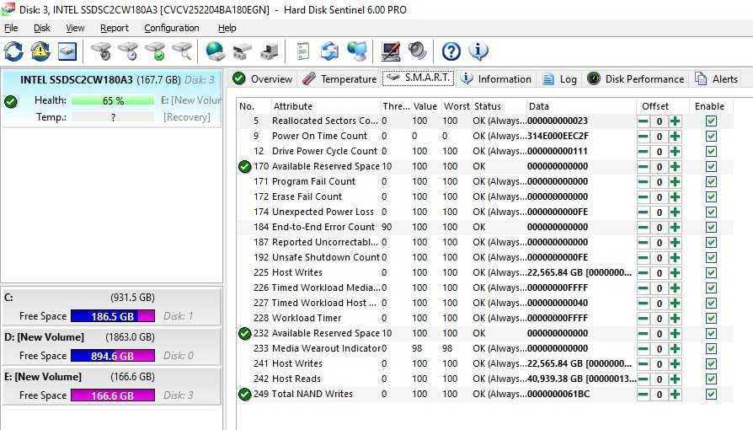
Task: Toggle Enable checkbox for Media Wearout Indicator
Action: point(711,349)
